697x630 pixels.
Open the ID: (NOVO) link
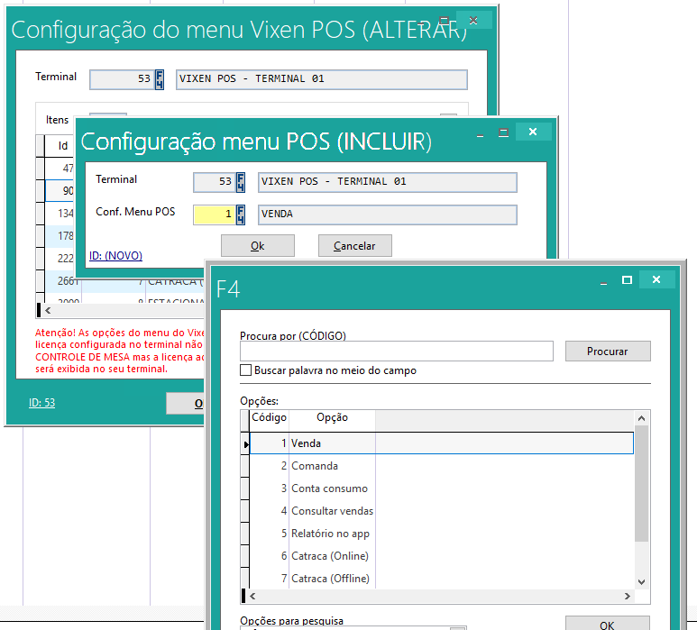(x=115, y=255)
